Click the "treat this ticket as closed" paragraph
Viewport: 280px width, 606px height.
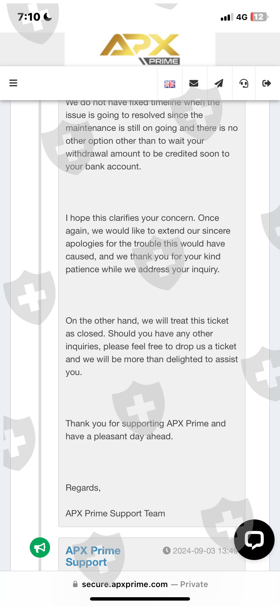151,346
